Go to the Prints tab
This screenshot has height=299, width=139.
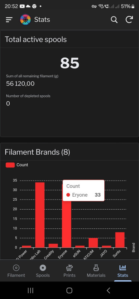[69, 271]
